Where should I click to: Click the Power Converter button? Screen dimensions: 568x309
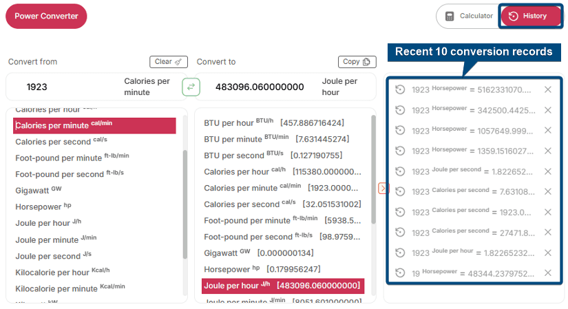click(x=46, y=17)
